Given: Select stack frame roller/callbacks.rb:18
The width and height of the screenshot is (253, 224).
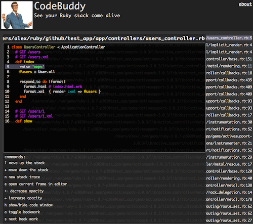Looking at the screenshot, I should pos(229,73).
